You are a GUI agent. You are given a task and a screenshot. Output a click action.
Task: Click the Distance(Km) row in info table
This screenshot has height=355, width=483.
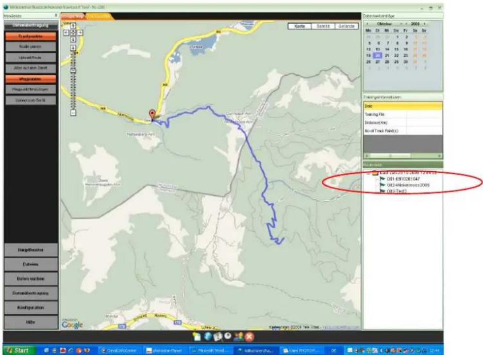tap(403, 123)
